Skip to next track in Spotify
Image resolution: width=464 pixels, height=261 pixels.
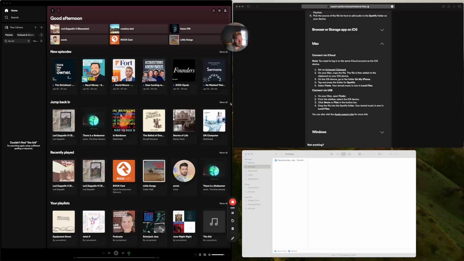tap(123, 253)
